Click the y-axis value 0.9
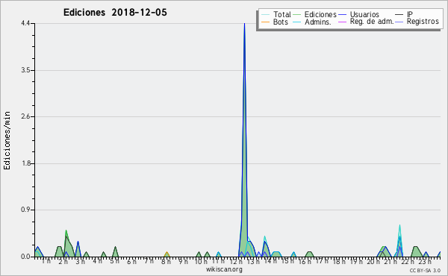 tap(25, 210)
